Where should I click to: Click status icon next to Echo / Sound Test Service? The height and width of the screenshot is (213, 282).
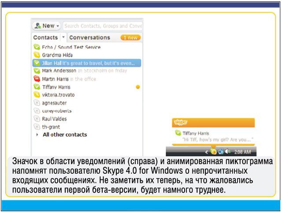coord(37,47)
